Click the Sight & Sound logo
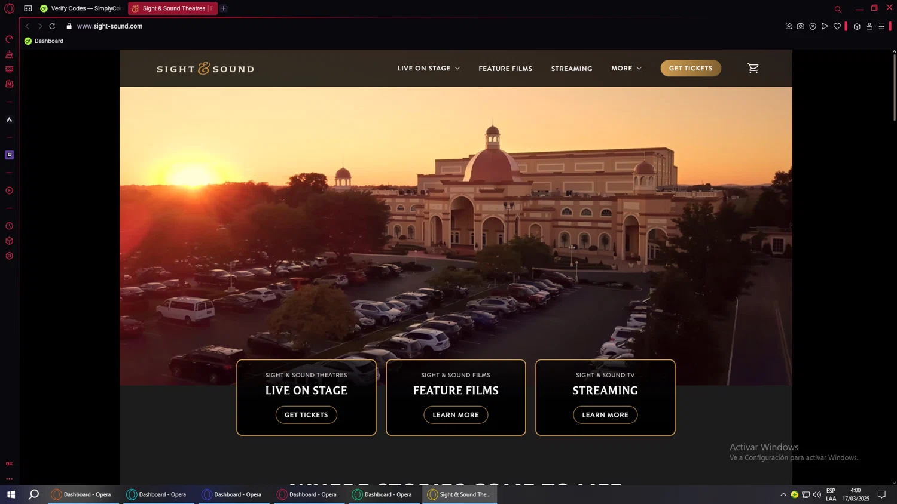Screen dimensions: 897x504 205,69
